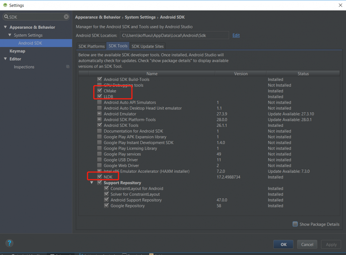
Task: Check Android Auto API Simulators
Action: click(100, 102)
